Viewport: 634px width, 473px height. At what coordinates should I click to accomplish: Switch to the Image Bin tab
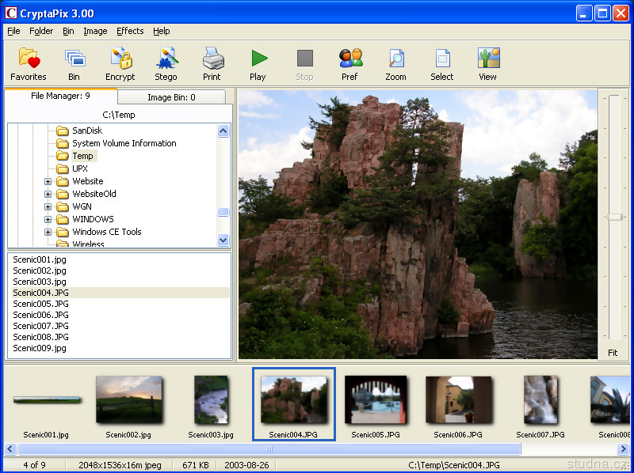(171, 97)
